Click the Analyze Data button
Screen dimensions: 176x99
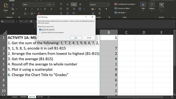tap(161, 7)
